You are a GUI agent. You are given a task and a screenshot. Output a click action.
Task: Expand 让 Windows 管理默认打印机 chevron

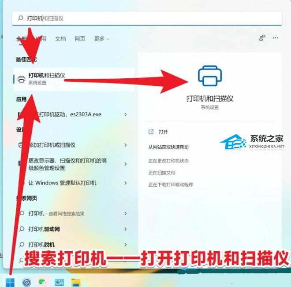point(126,183)
